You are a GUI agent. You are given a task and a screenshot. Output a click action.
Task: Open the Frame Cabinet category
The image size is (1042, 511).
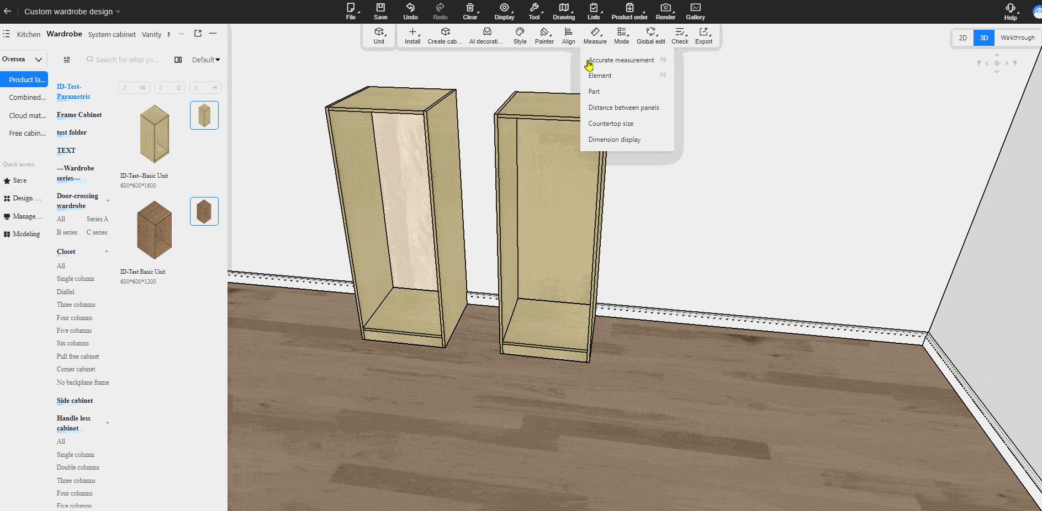79,115
